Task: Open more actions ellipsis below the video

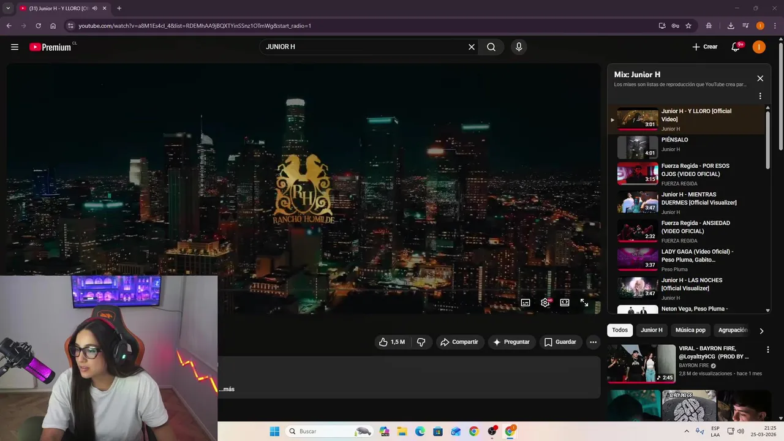Action: pos(593,342)
